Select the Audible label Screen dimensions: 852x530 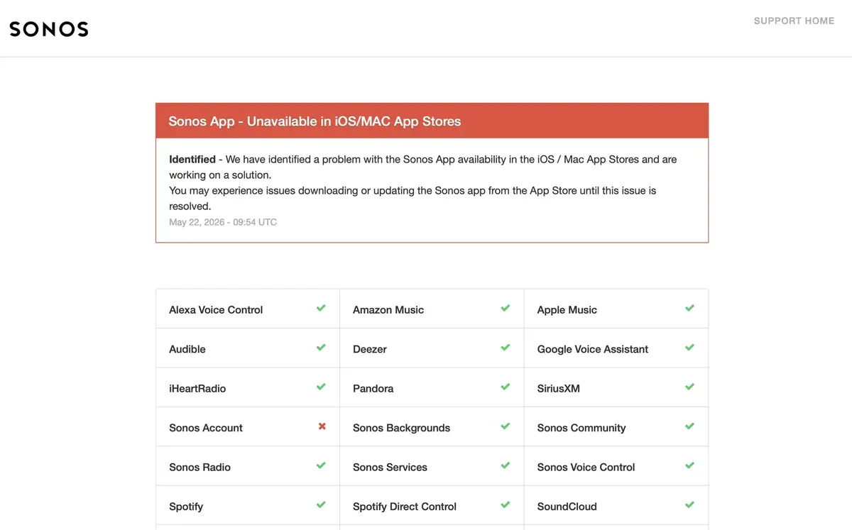tap(187, 349)
